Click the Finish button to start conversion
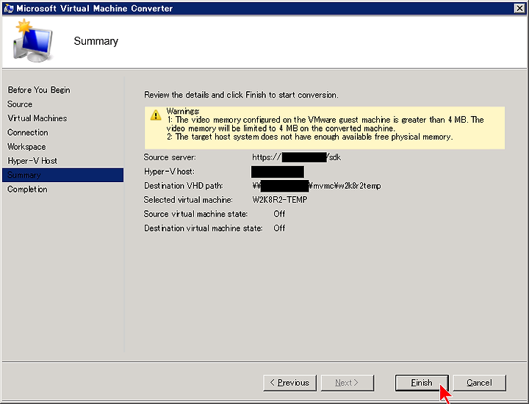This screenshot has width=529, height=404. (422, 383)
